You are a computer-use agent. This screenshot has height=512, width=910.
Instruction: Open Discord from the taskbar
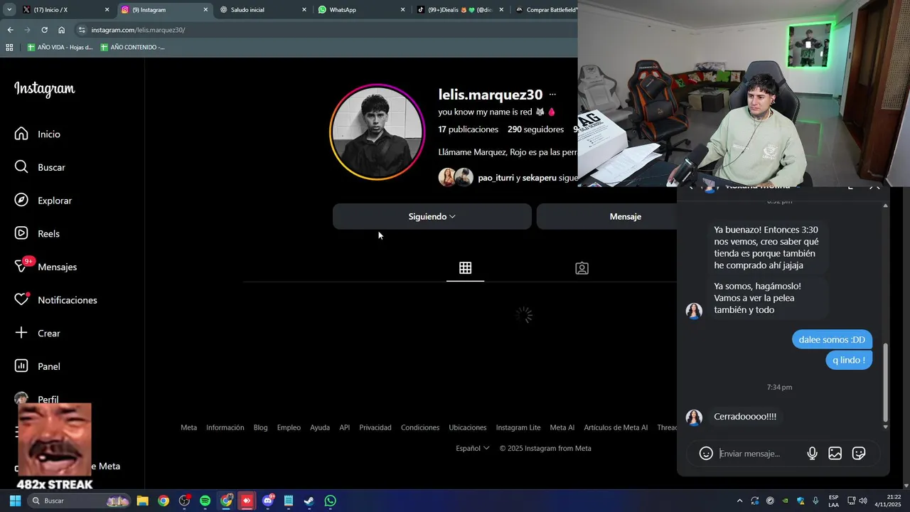(x=268, y=501)
